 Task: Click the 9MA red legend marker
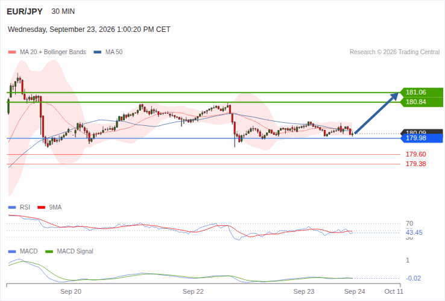[x=42, y=208]
